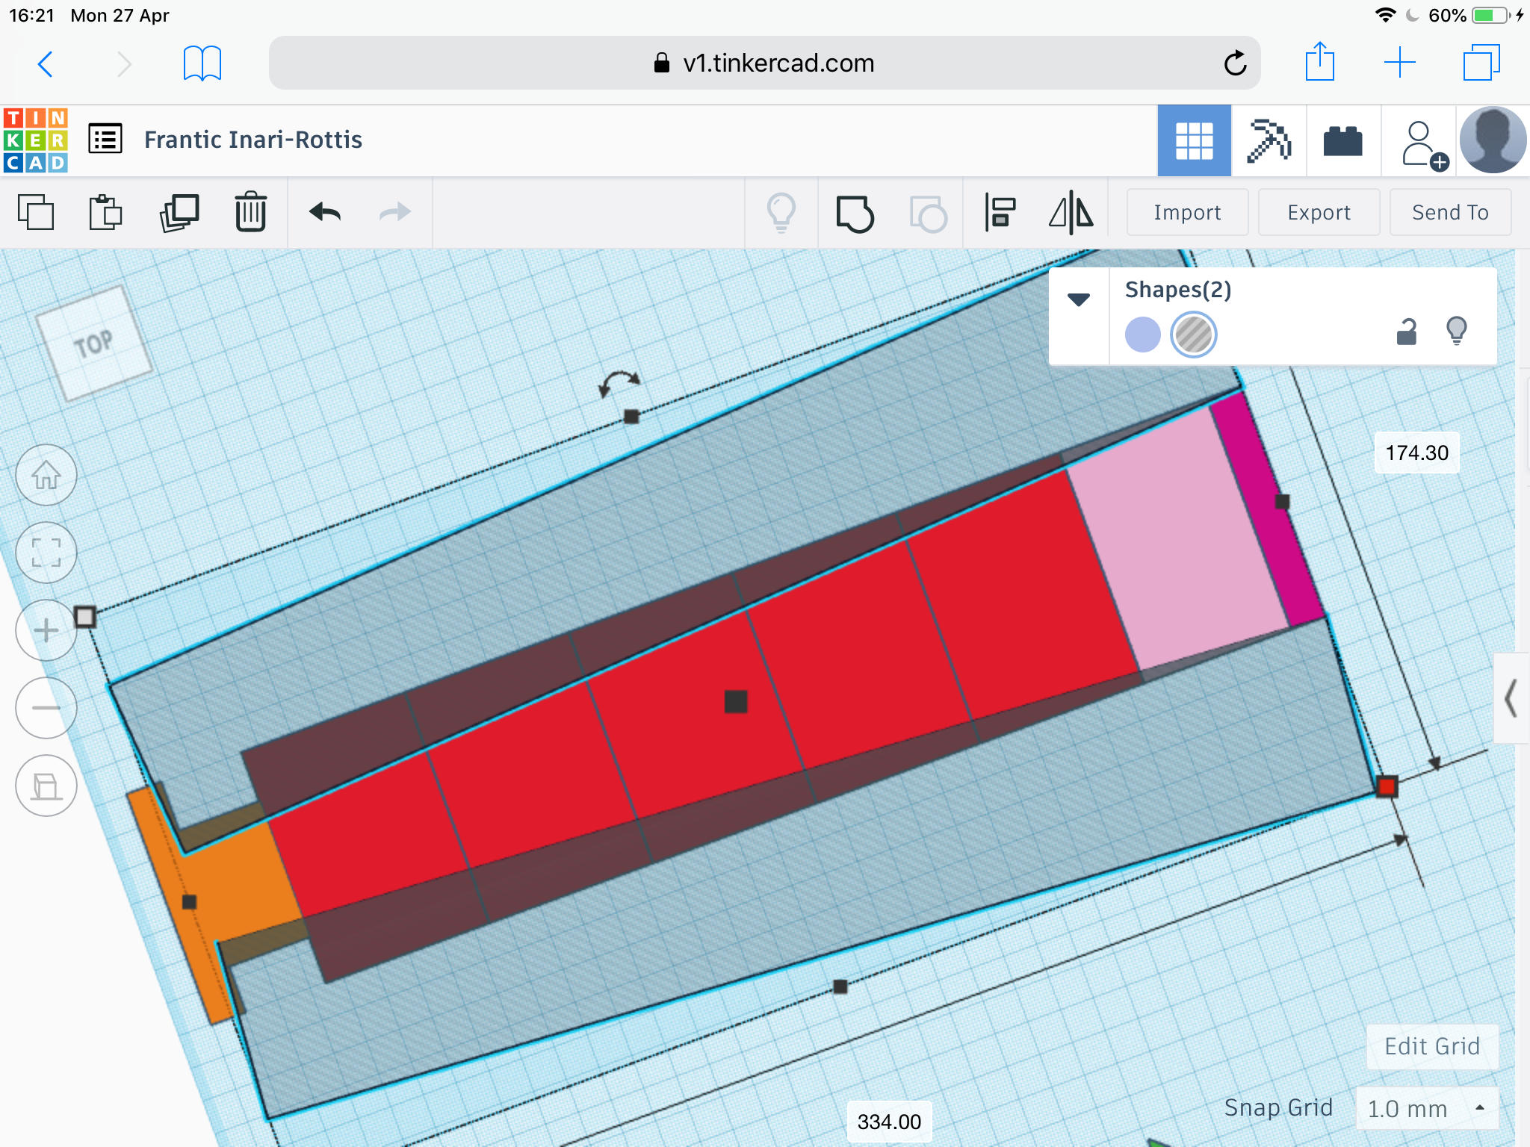Click the TOP view cube
The image size is (1530, 1147).
click(x=94, y=343)
